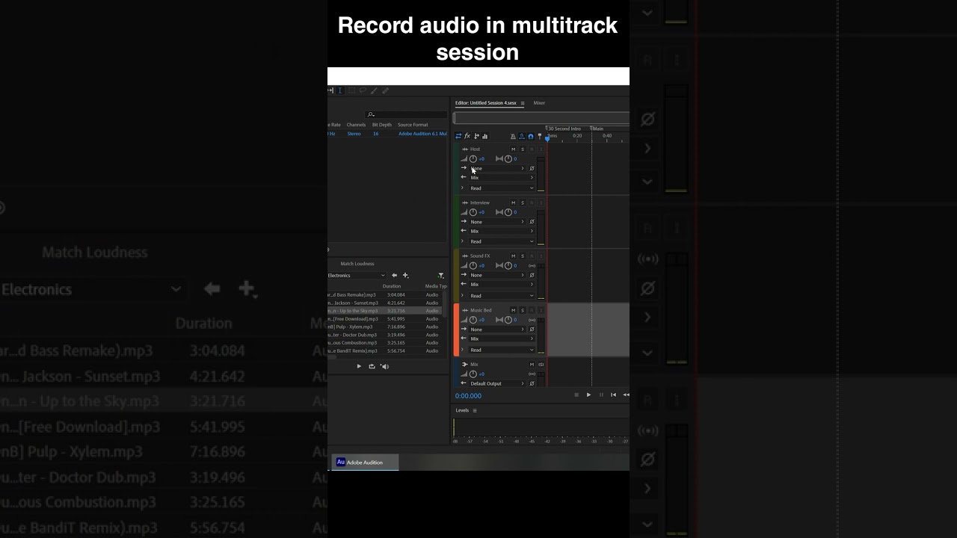Mute the Sound FX track

coord(514,256)
